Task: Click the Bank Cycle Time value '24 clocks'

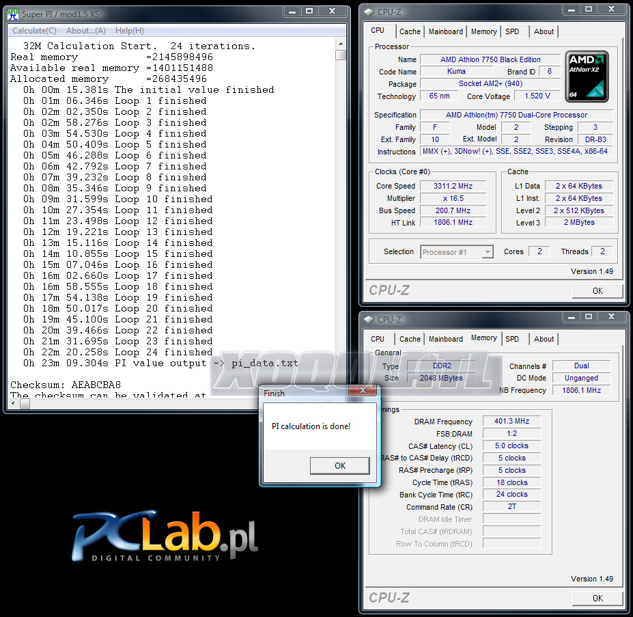Action: coord(511,494)
